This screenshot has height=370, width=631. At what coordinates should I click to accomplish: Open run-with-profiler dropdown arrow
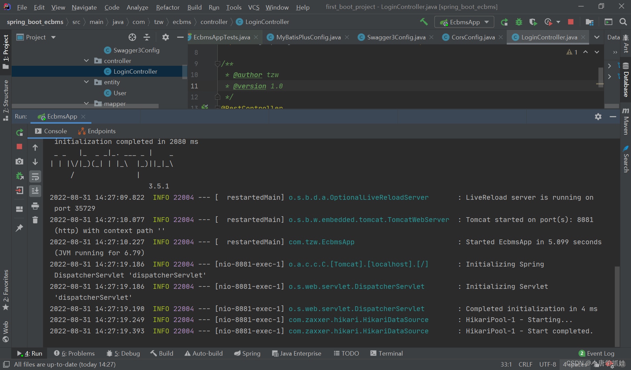click(x=558, y=22)
